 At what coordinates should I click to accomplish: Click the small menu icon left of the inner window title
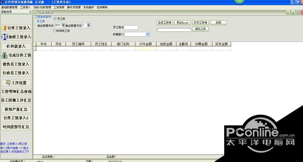tap(35, 13)
